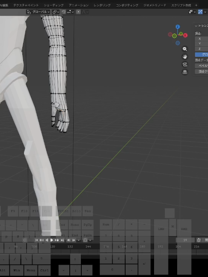Screen dimensions: 208x277
Task: Click the current frame field showing 19
Action: click(185, 240)
